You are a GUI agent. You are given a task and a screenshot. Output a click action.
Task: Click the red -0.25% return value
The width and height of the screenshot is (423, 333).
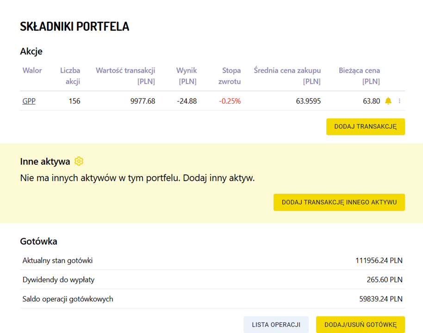click(x=230, y=101)
